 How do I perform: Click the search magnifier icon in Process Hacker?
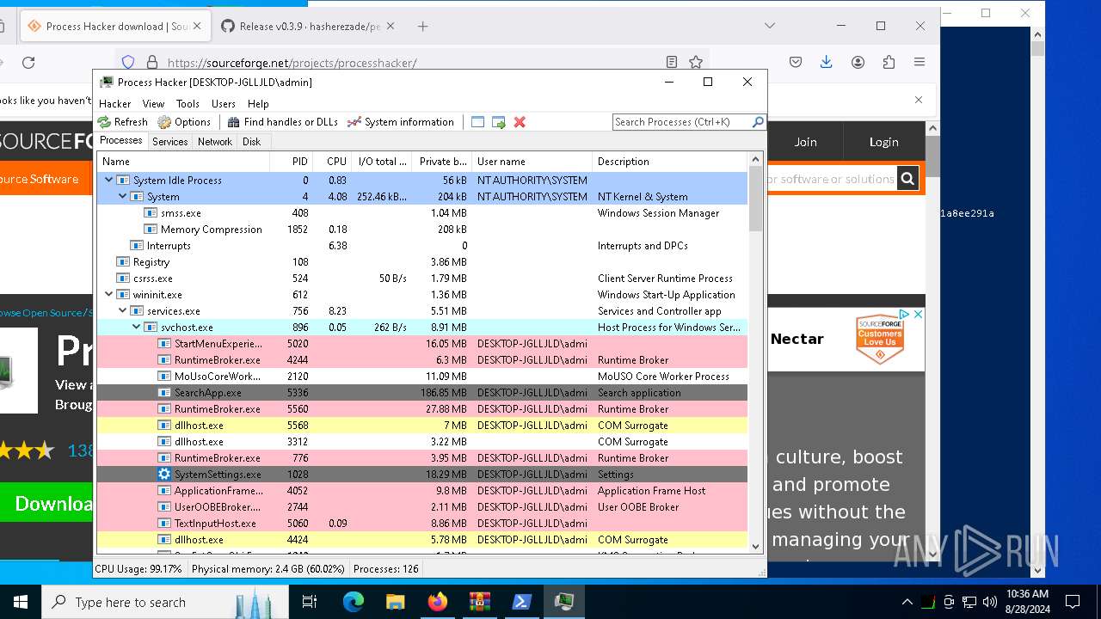[x=758, y=122]
